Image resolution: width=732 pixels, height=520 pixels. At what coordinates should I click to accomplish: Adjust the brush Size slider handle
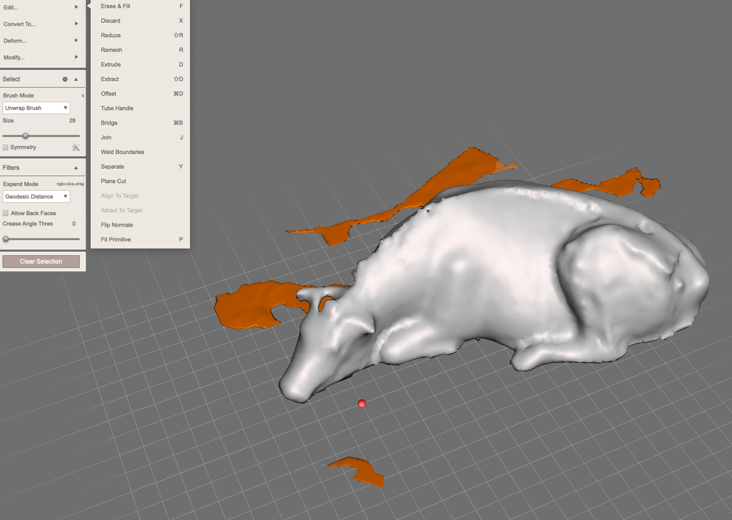point(26,136)
